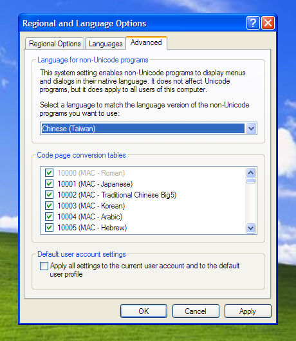
Task: Open the Languages tab
Action: point(106,44)
